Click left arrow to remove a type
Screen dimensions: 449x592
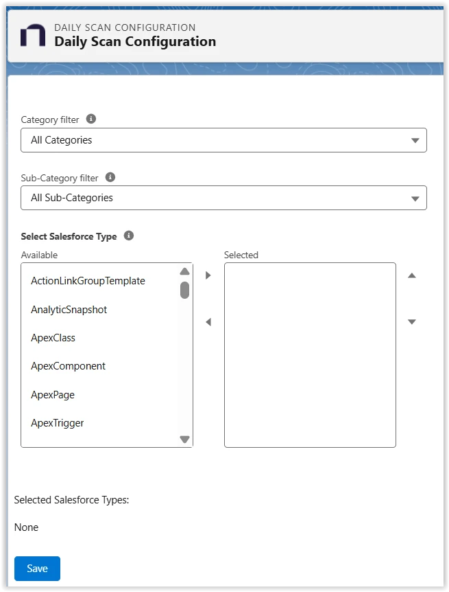(x=208, y=321)
